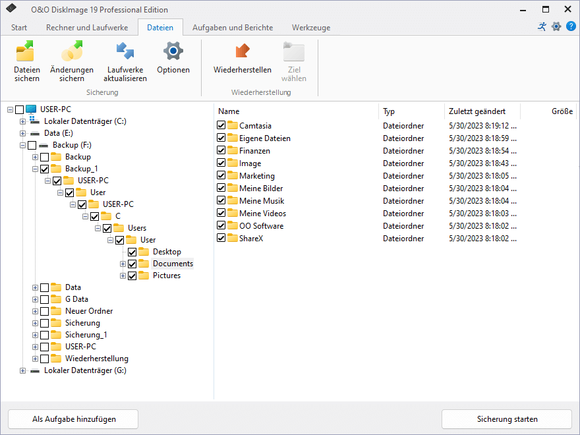Check the Sicherung folder checkbox

point(44,324)
